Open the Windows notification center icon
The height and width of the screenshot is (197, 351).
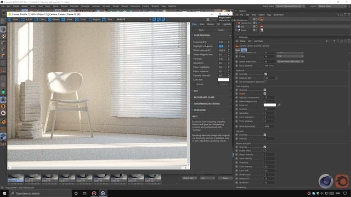345,193
